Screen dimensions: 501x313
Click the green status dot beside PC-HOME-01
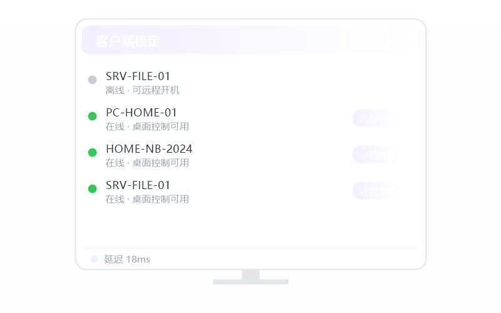92,116
